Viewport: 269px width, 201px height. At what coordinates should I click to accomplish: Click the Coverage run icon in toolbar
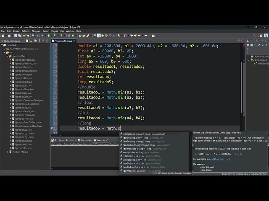[x=55, y=36]
